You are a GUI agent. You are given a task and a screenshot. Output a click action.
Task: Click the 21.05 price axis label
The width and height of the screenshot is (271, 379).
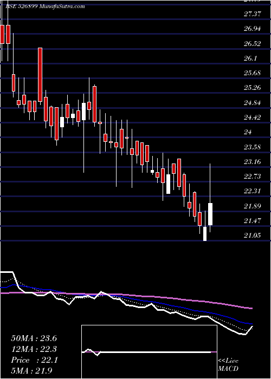(x=253, y=236)
